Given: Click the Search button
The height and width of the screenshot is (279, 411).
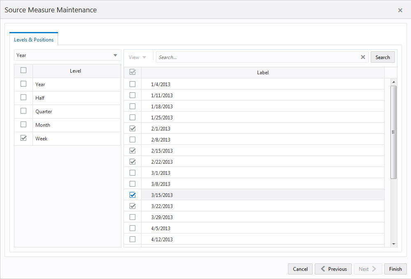Looking at the screenshot, I should (383, 57).
